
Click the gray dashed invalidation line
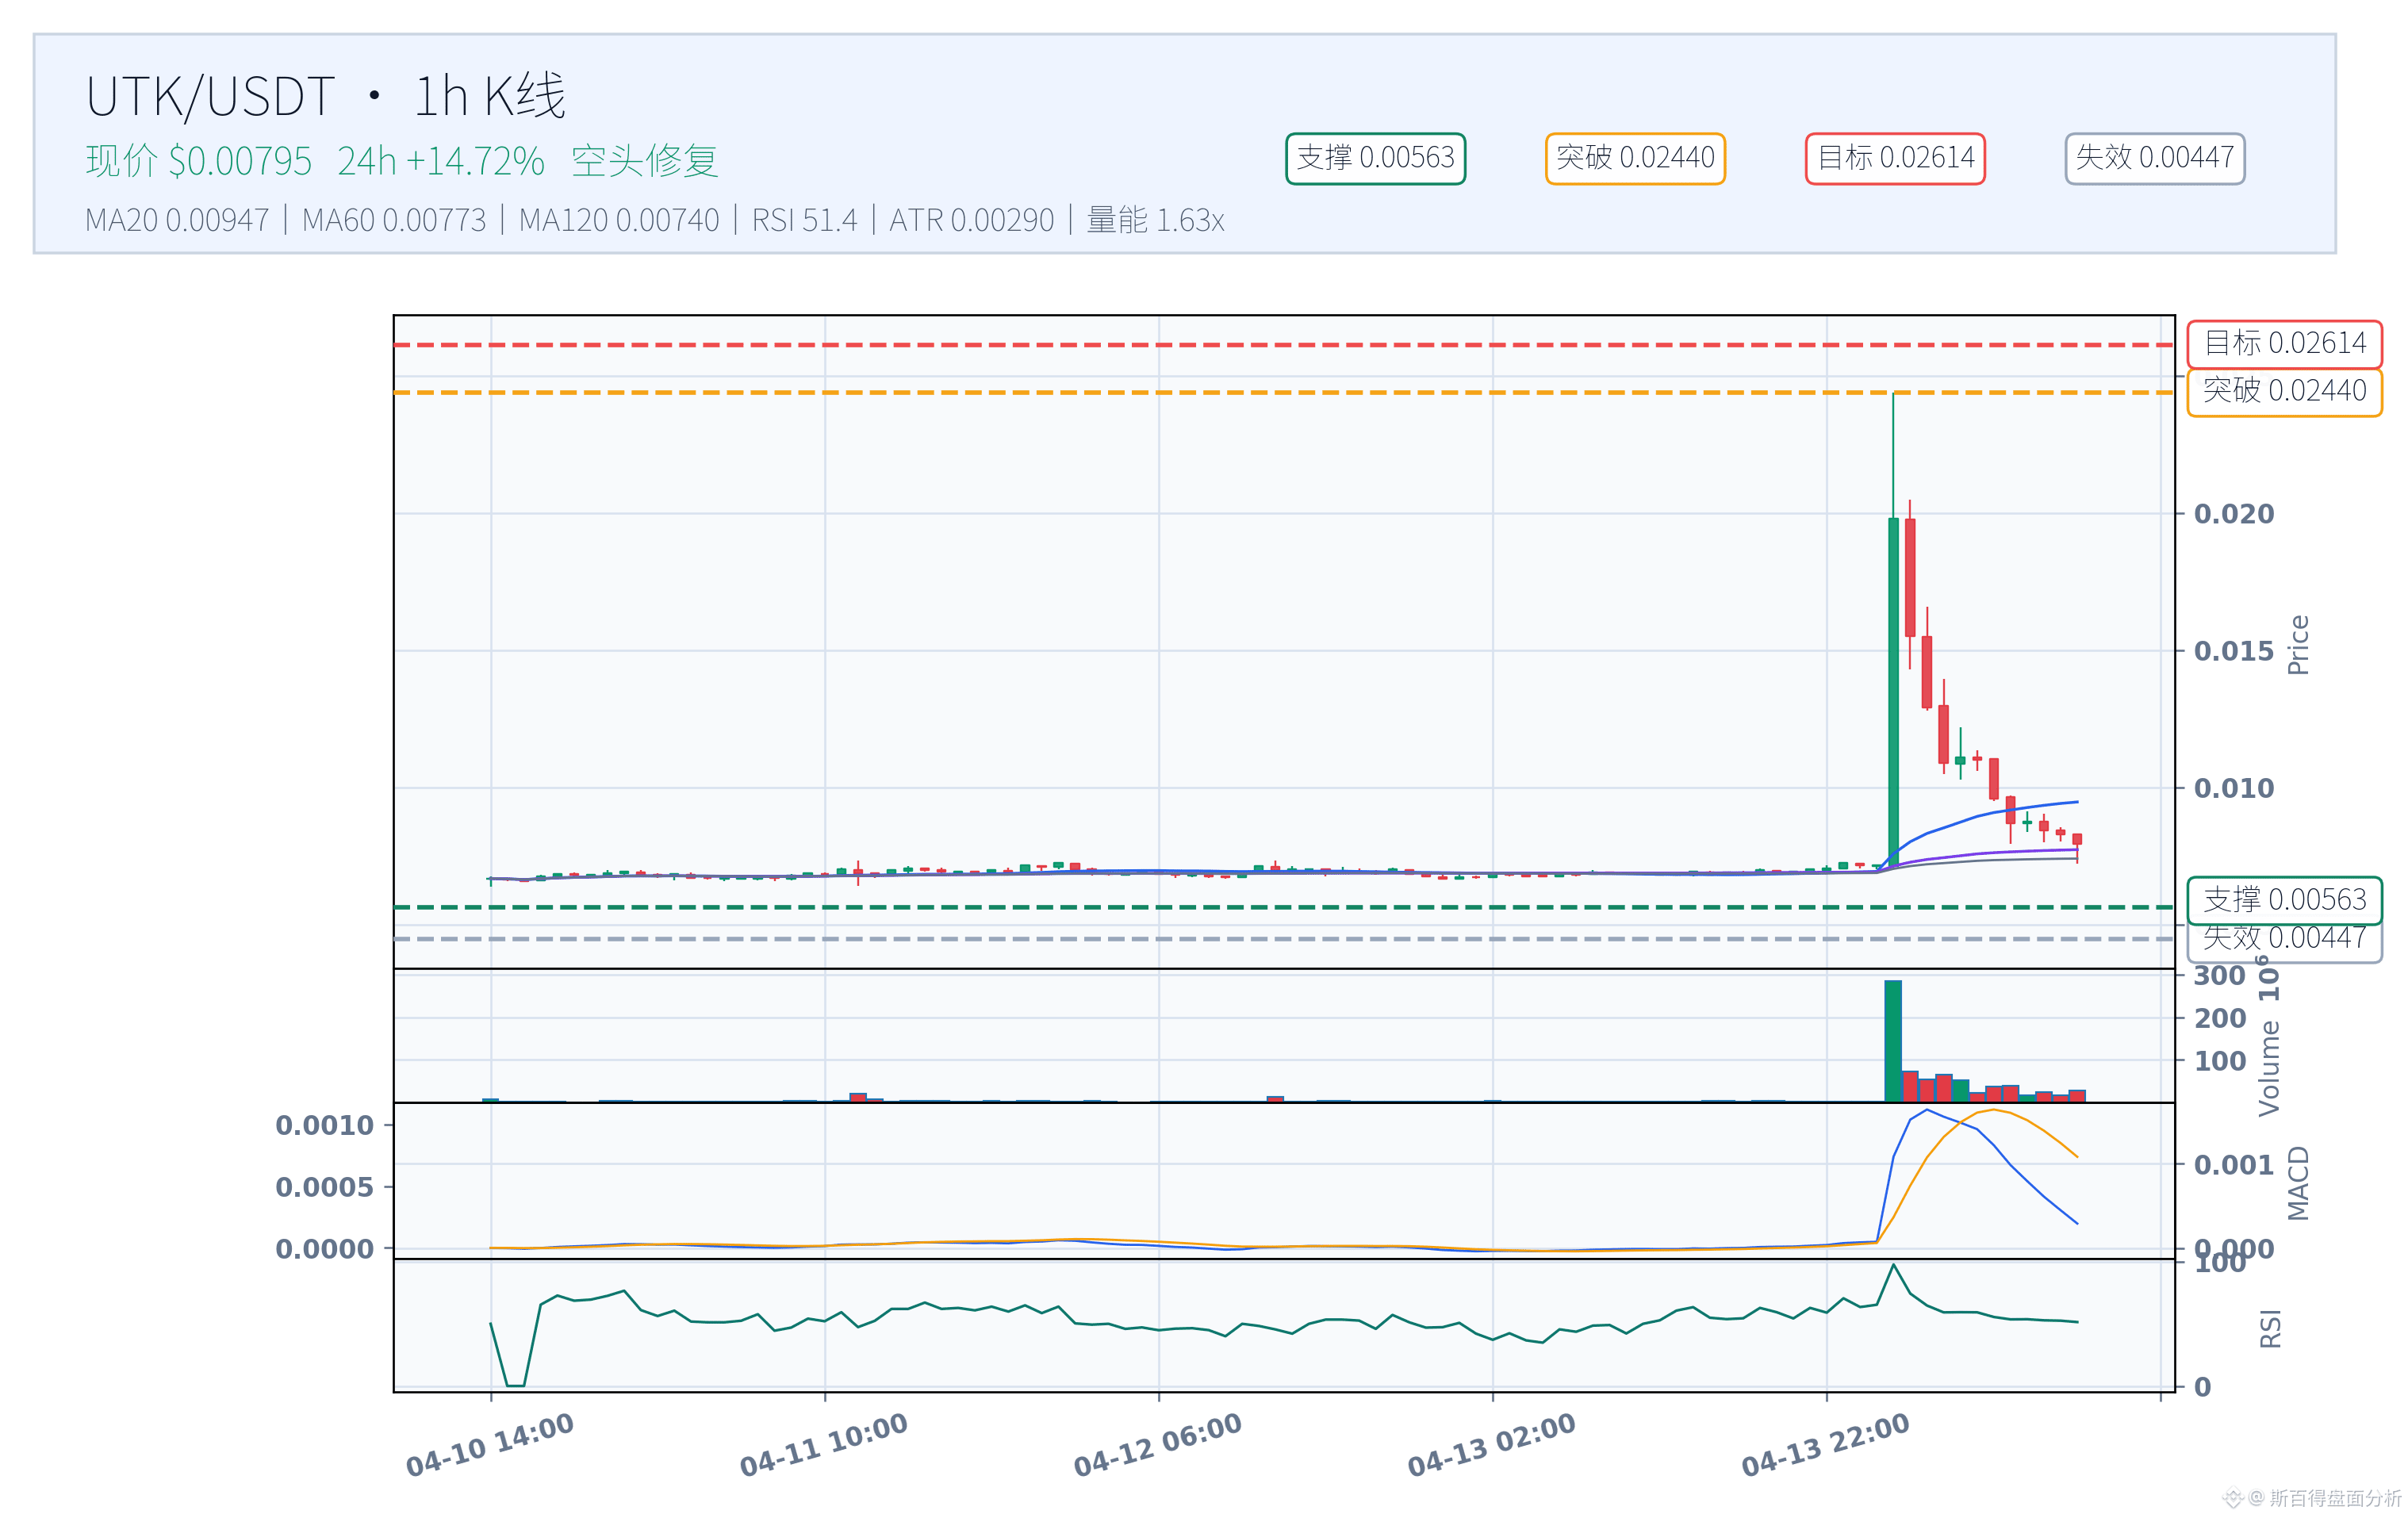click(1284, 939)
